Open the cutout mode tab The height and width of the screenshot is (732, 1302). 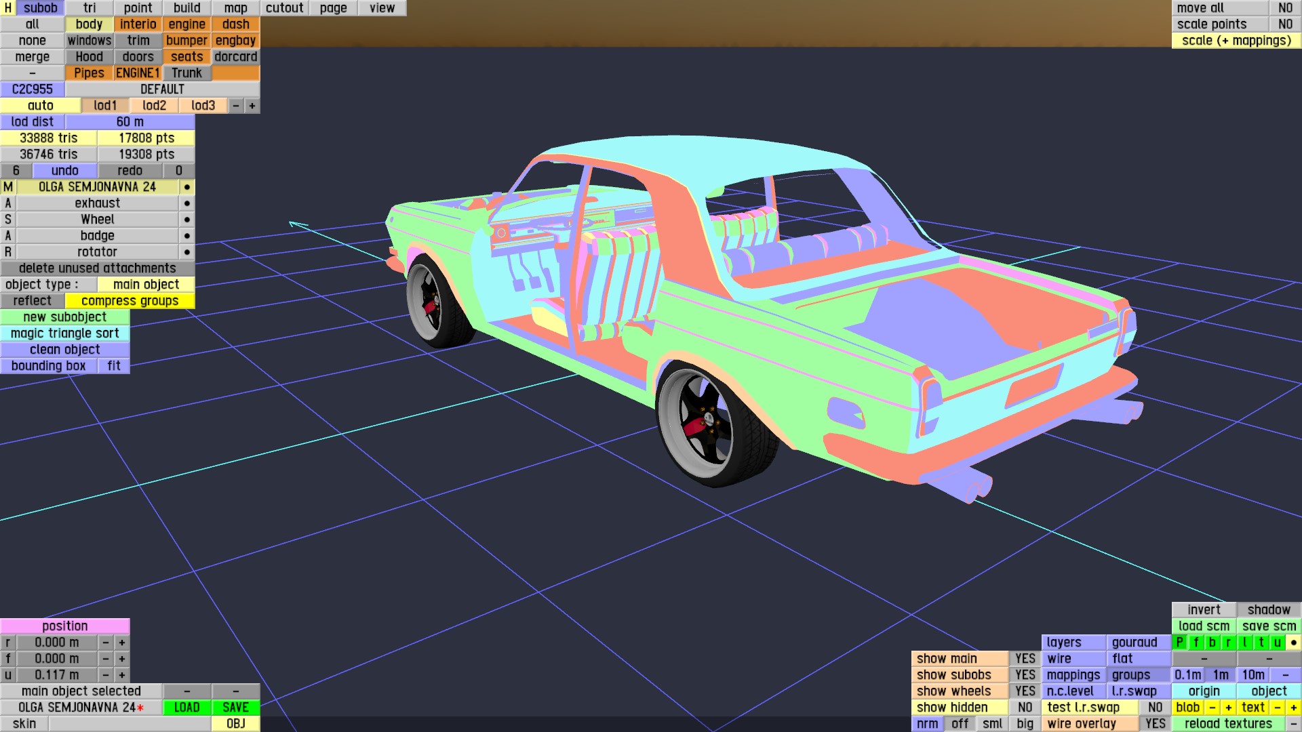(284, 8)
